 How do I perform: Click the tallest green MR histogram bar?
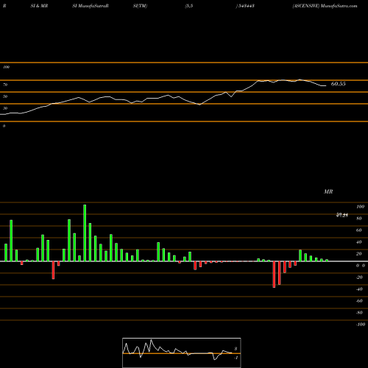(x=85, y=233)
